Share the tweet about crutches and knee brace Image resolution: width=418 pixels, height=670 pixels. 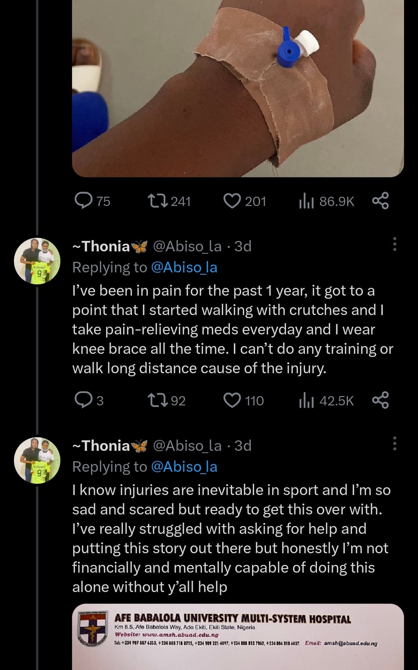380,400
